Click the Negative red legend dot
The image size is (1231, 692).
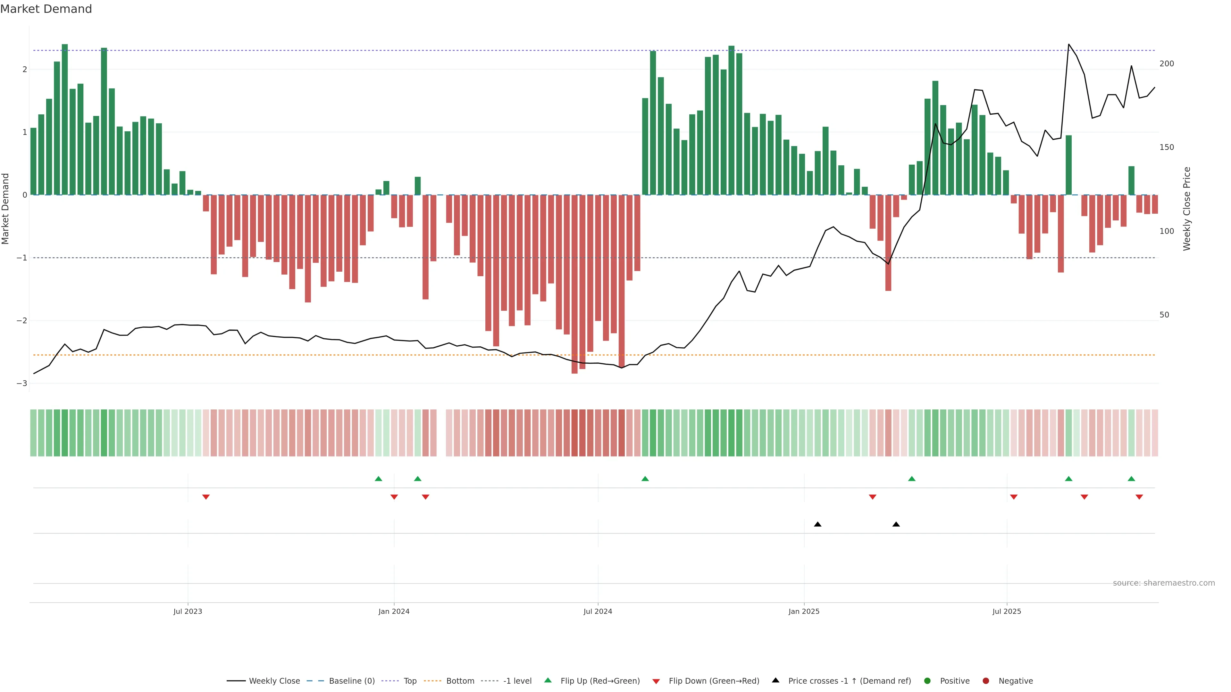pos(986,681)
